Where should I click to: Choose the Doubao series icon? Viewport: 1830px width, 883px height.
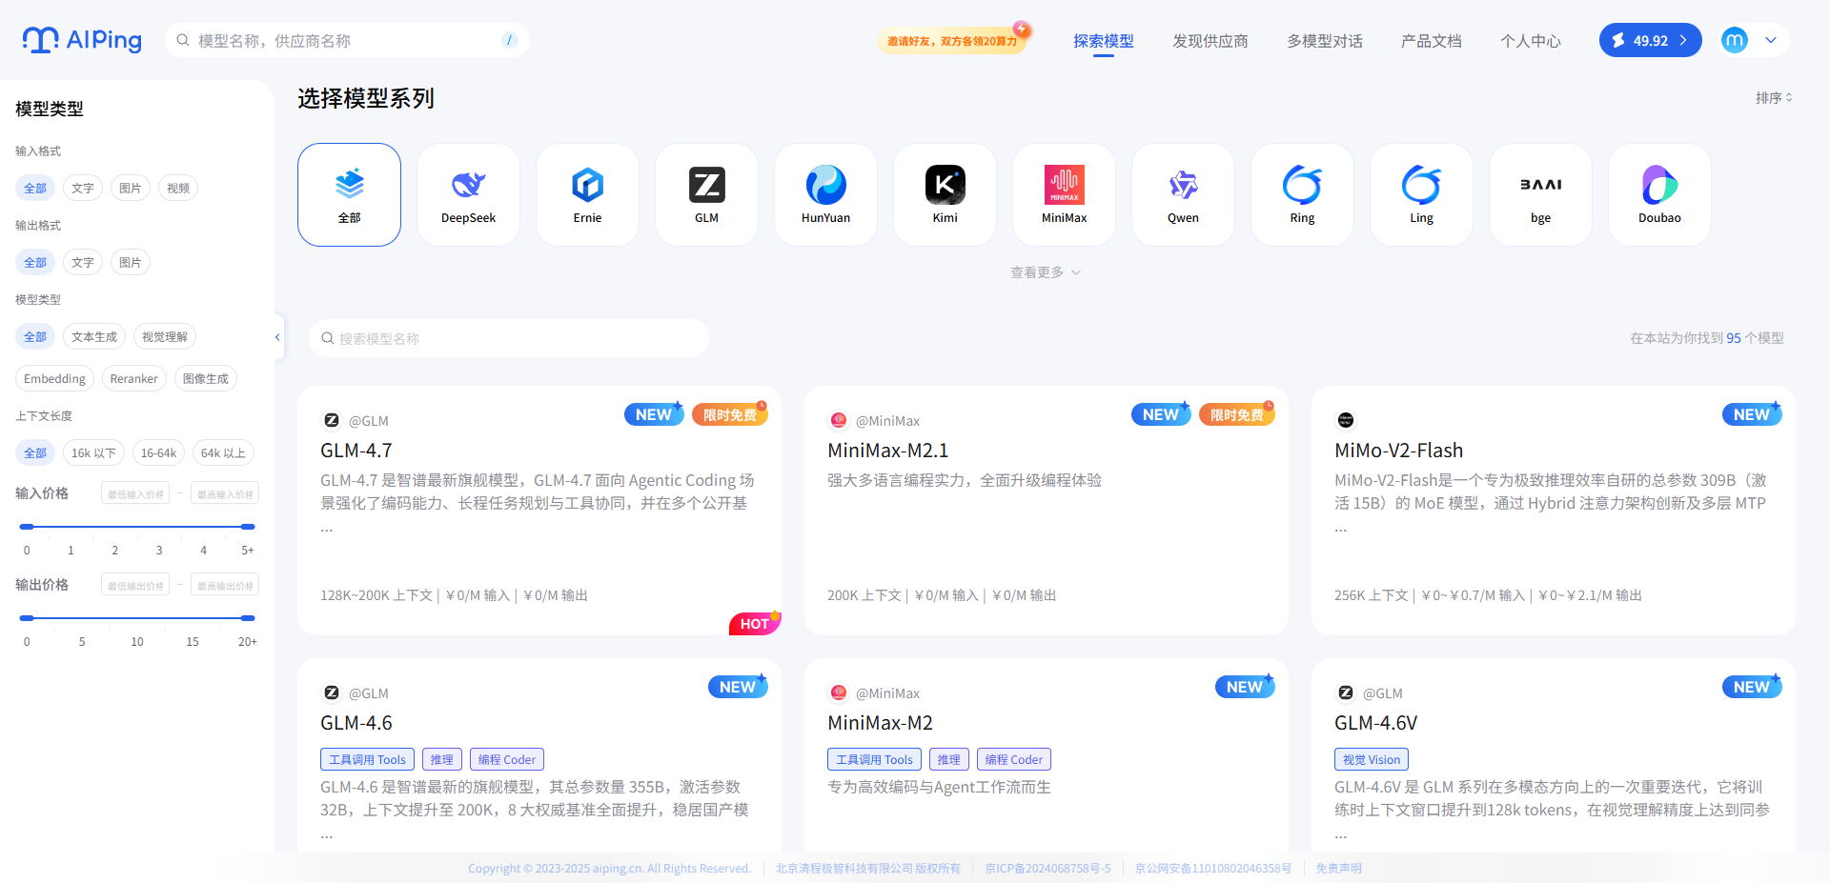(x=1659, y=184)
